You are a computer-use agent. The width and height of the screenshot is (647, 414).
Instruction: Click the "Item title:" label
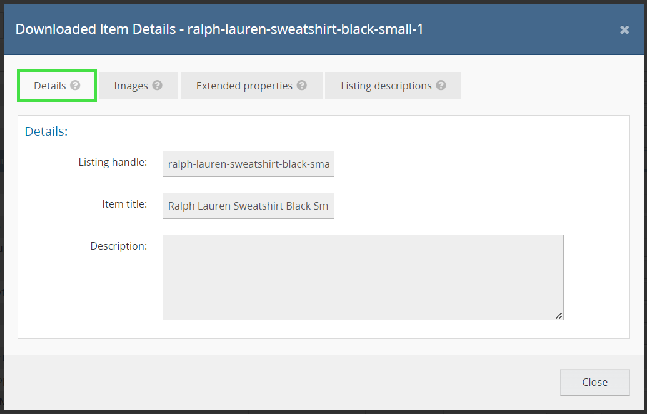[x=124, y=204]
